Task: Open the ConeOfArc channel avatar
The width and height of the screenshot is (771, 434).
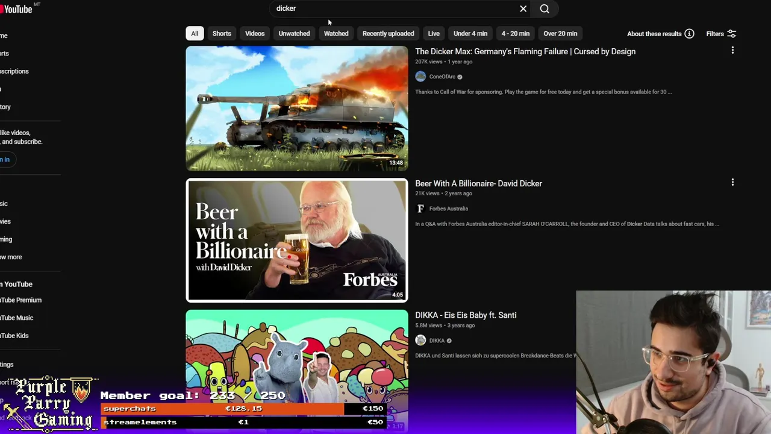Action: click(420, 77)
